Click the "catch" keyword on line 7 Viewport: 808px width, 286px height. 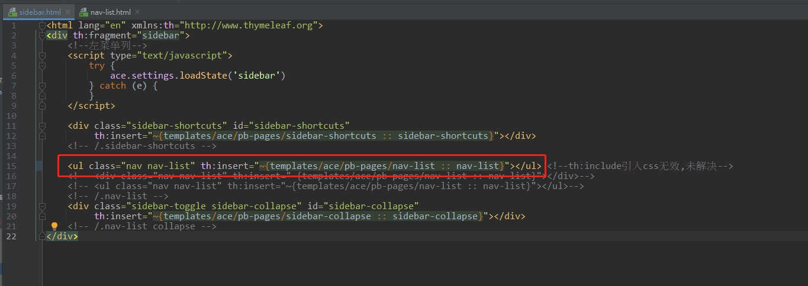point(112,86)
